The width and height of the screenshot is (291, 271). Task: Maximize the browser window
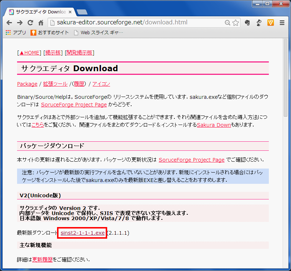(x=267, y=4)
